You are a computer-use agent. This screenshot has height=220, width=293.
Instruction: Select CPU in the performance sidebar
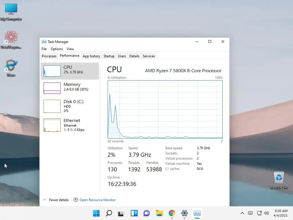pyautogui.click(x=70, y=71)
